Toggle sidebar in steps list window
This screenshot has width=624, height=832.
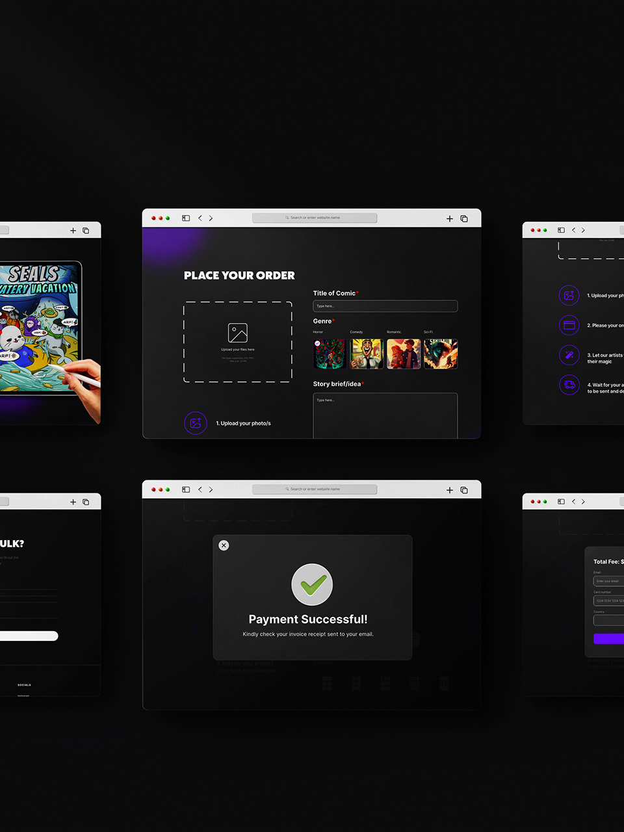(561, 230)
